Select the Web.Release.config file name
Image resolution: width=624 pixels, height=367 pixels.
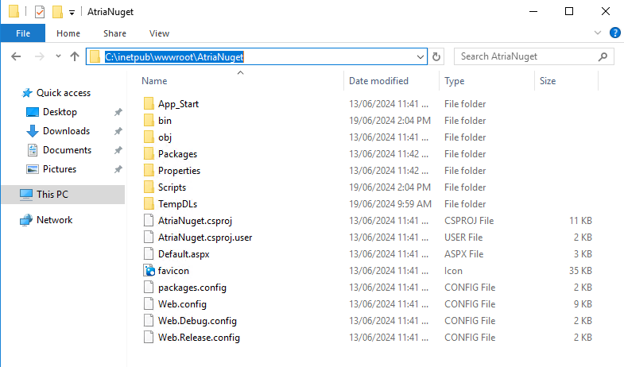[x=199, y=338]
